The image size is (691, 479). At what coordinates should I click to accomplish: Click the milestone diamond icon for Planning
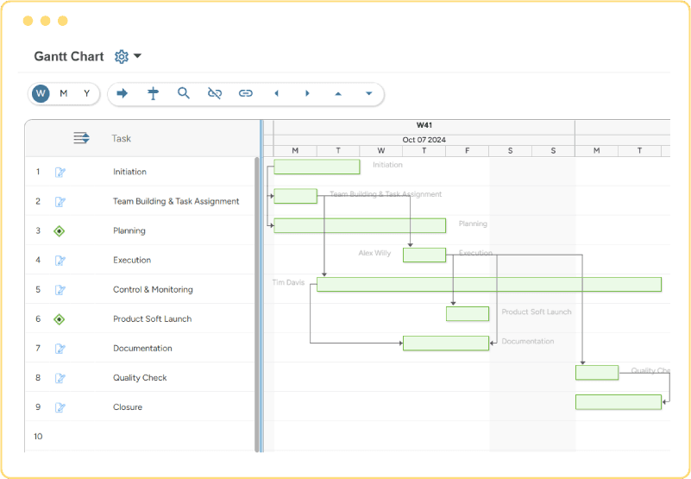point(59,230)
